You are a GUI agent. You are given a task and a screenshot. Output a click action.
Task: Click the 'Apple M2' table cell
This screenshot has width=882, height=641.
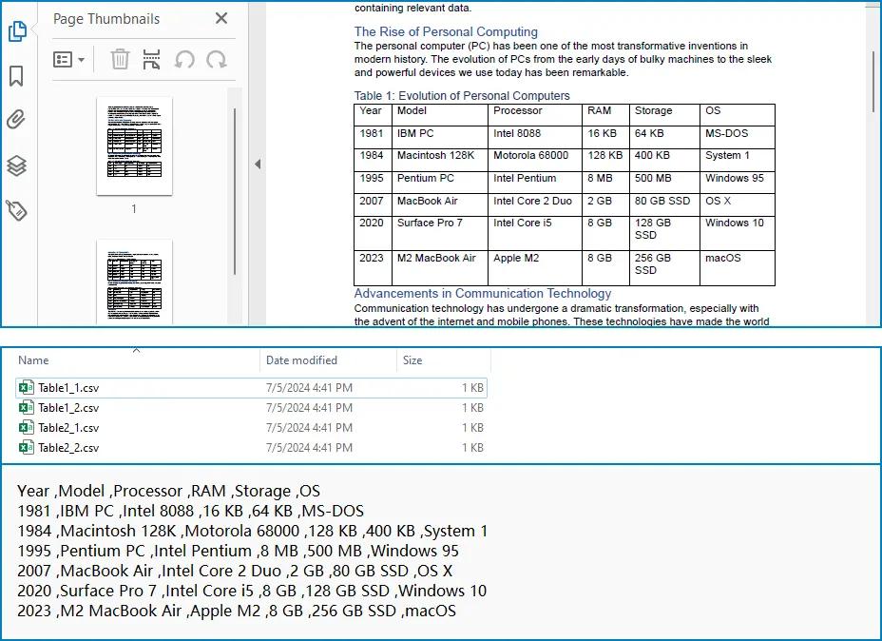535,268
